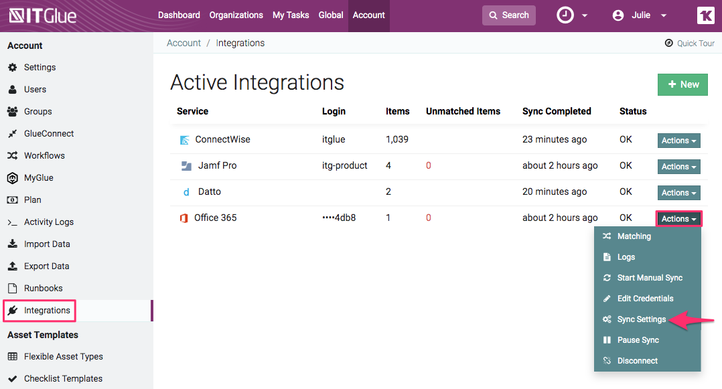Expand the Actions dropdown for ConnectWise
Viewport: 722px width, 389px height.
[x=678, y=140]
